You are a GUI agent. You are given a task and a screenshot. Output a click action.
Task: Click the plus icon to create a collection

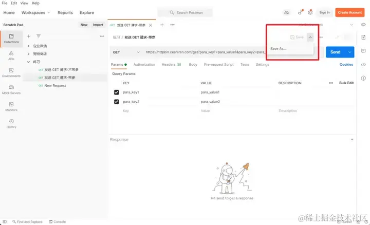pyautogui.click(x=29, y=36)
